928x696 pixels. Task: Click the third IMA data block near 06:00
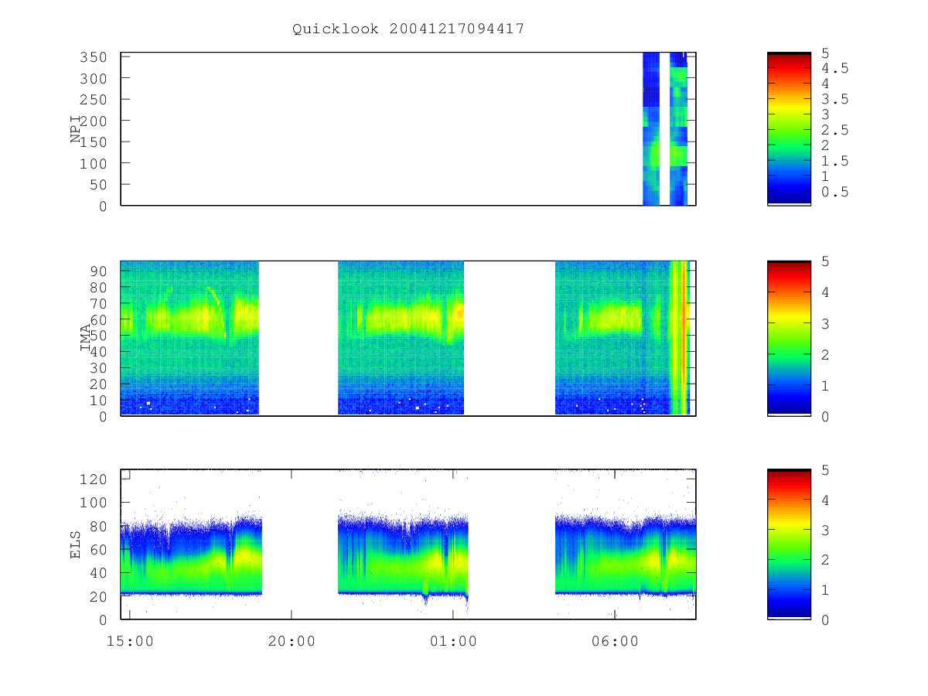click(x=622, y=338)
